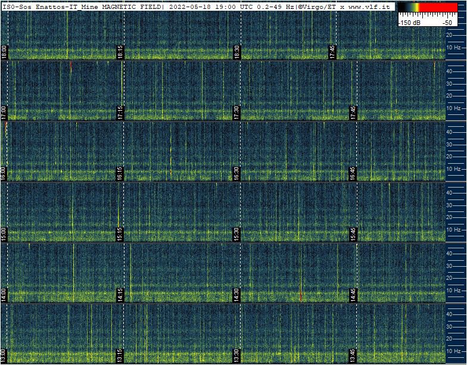Select the 13:30 time marker
The height and width of the screenshot is (365, 467).
[x=237, y=355]
